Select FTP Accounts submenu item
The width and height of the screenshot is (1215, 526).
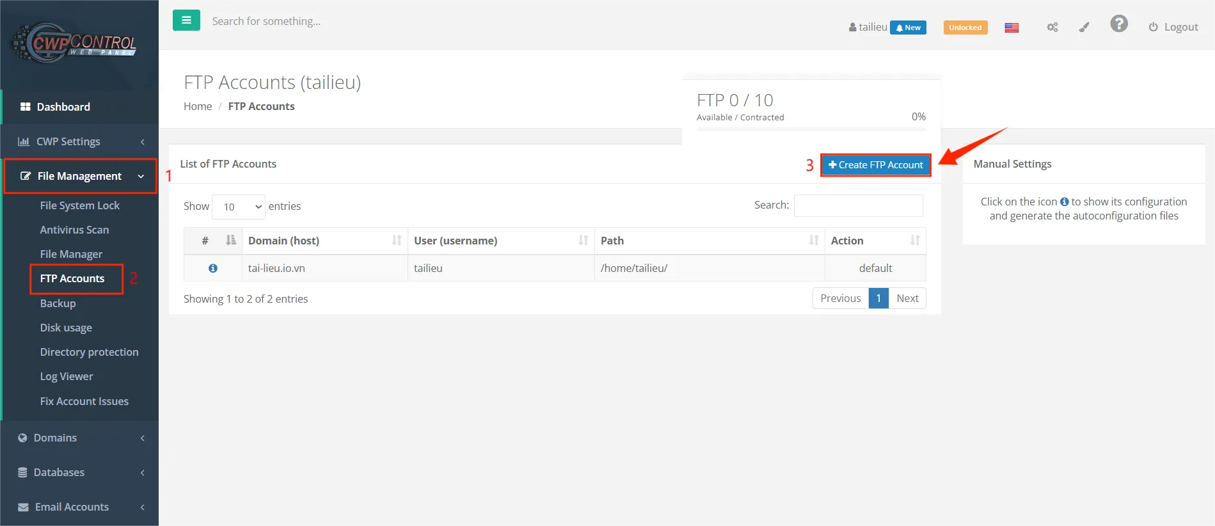[x=72, y=278]
